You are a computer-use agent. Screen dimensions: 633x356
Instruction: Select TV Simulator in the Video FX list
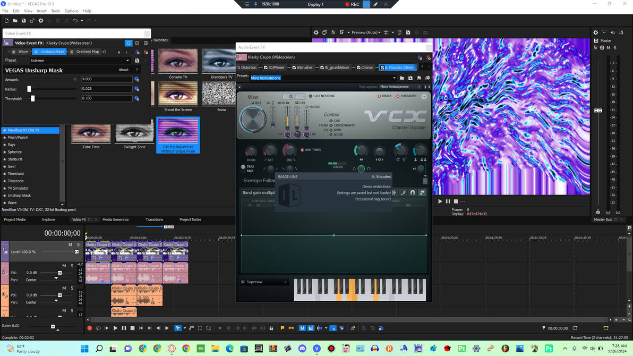tap(18, 188)
